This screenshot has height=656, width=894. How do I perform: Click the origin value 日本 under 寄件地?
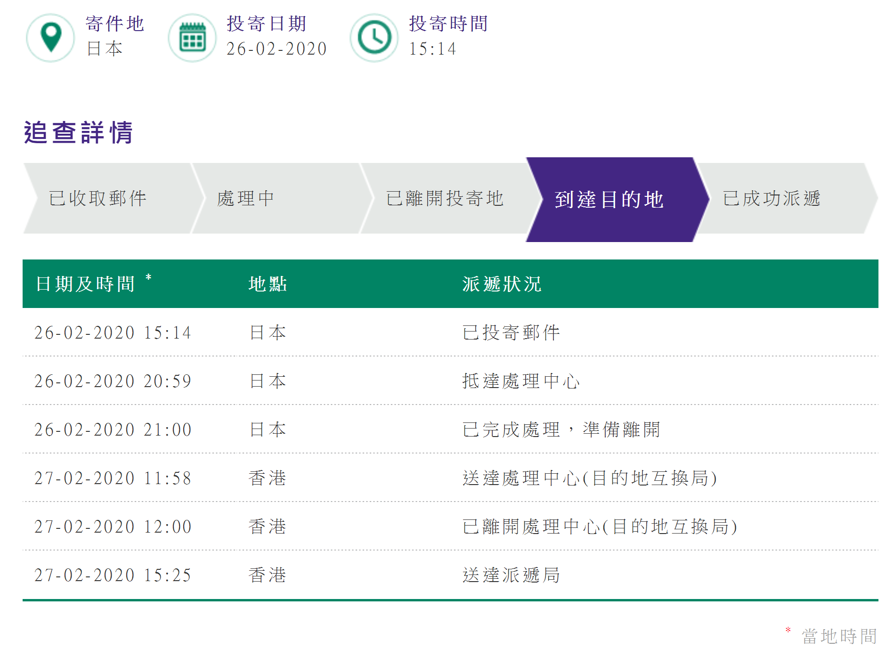[x=105, y=49]
